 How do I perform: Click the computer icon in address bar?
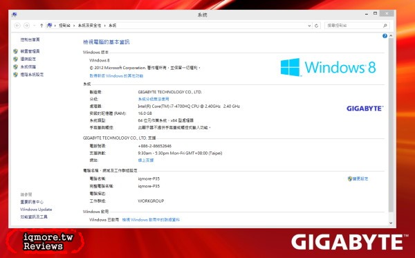pos(50,26)
